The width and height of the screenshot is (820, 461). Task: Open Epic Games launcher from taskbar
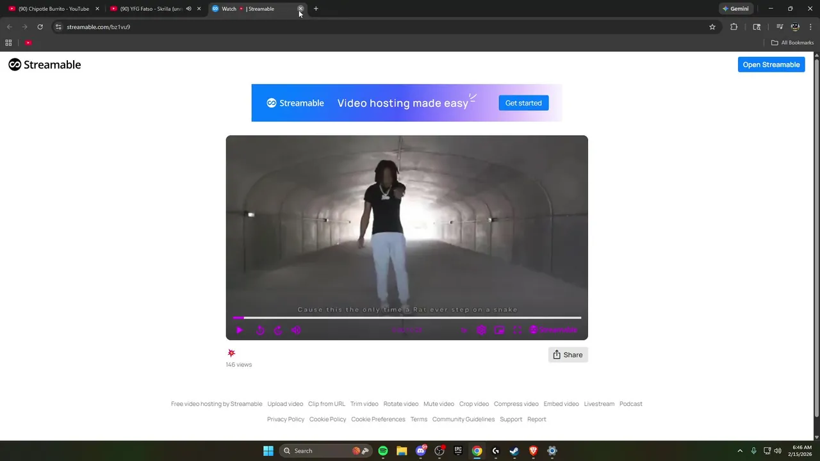pos(458,451)
